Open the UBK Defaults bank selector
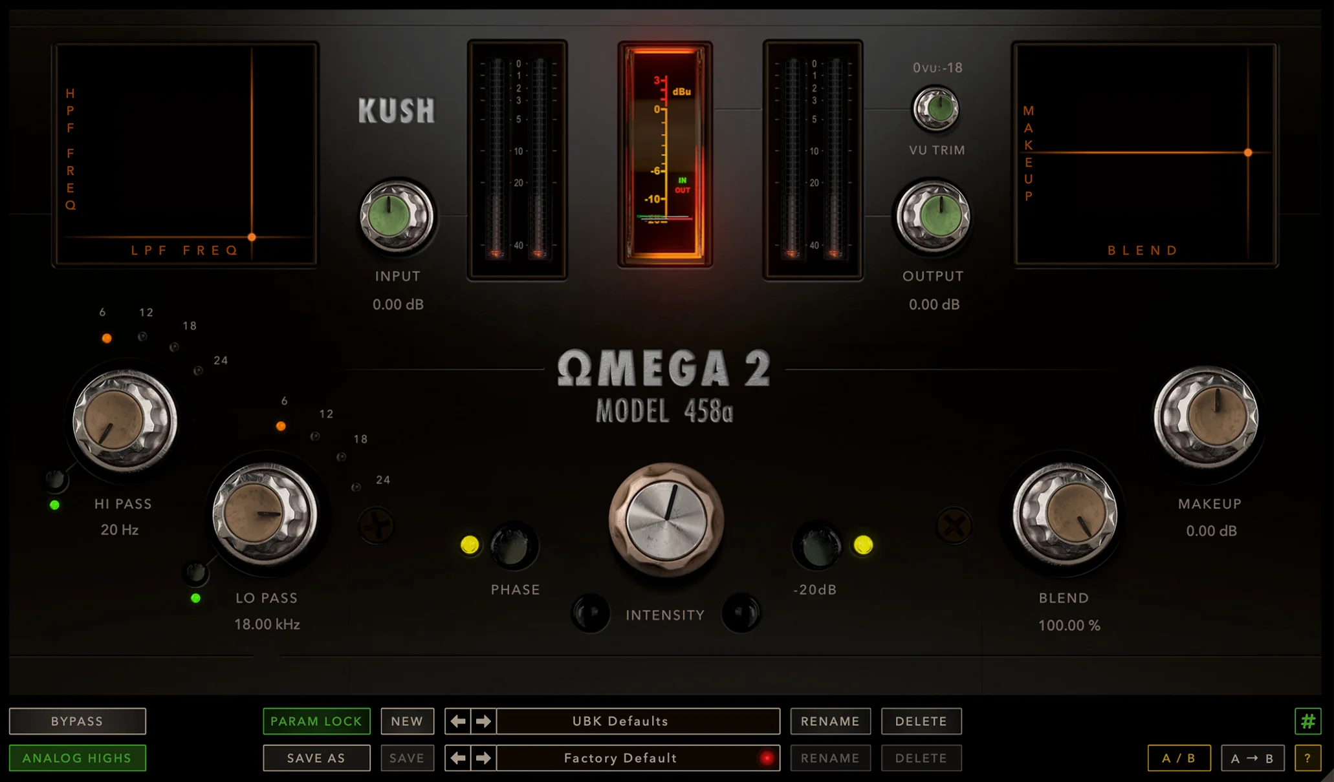This screenshot has width=1334, height=782. (x=638, y=721)
